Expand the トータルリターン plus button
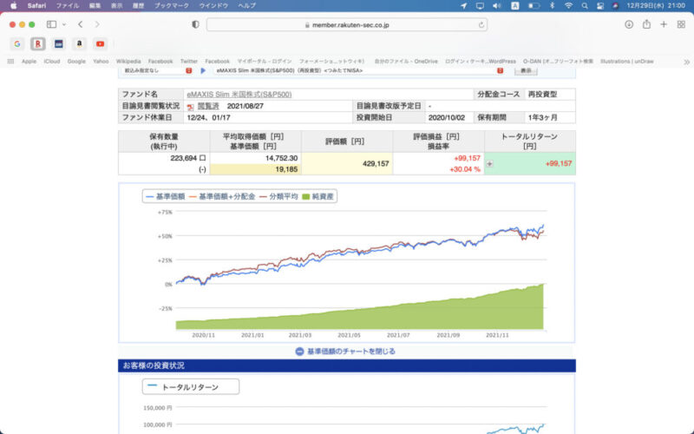This screenshot has height=434, width=694. pos(489,164)
